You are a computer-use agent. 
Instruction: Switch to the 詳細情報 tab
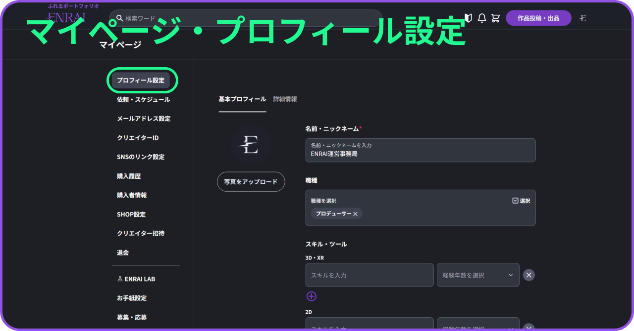tap(285, 99)
